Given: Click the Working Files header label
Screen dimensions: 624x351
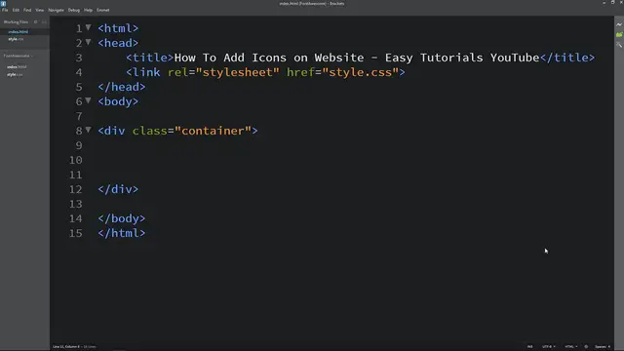Looking at the screenshot, I should 16,21.
